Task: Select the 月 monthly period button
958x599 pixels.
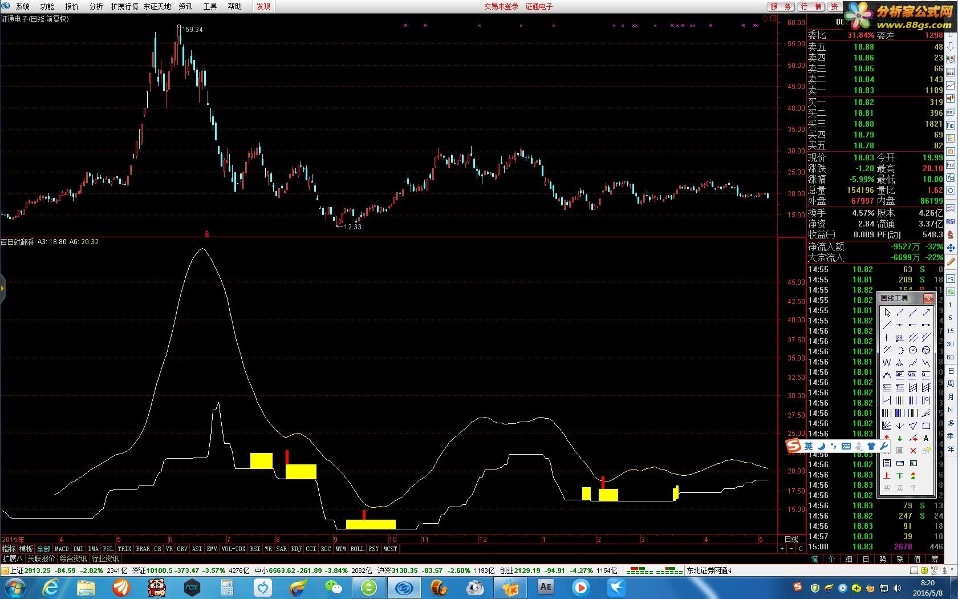Action: point(951,396)
